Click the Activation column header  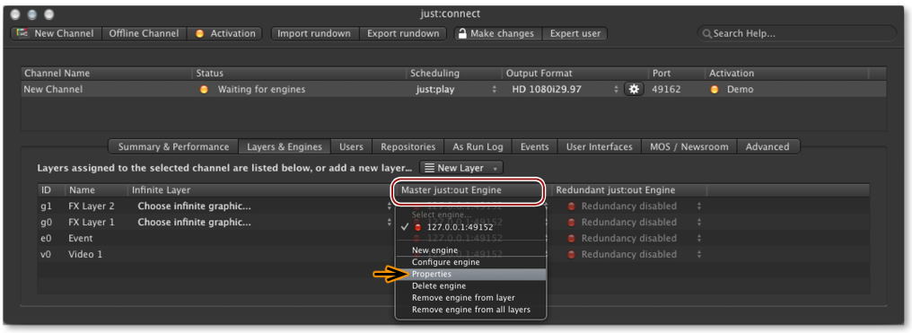coord(787,74)
